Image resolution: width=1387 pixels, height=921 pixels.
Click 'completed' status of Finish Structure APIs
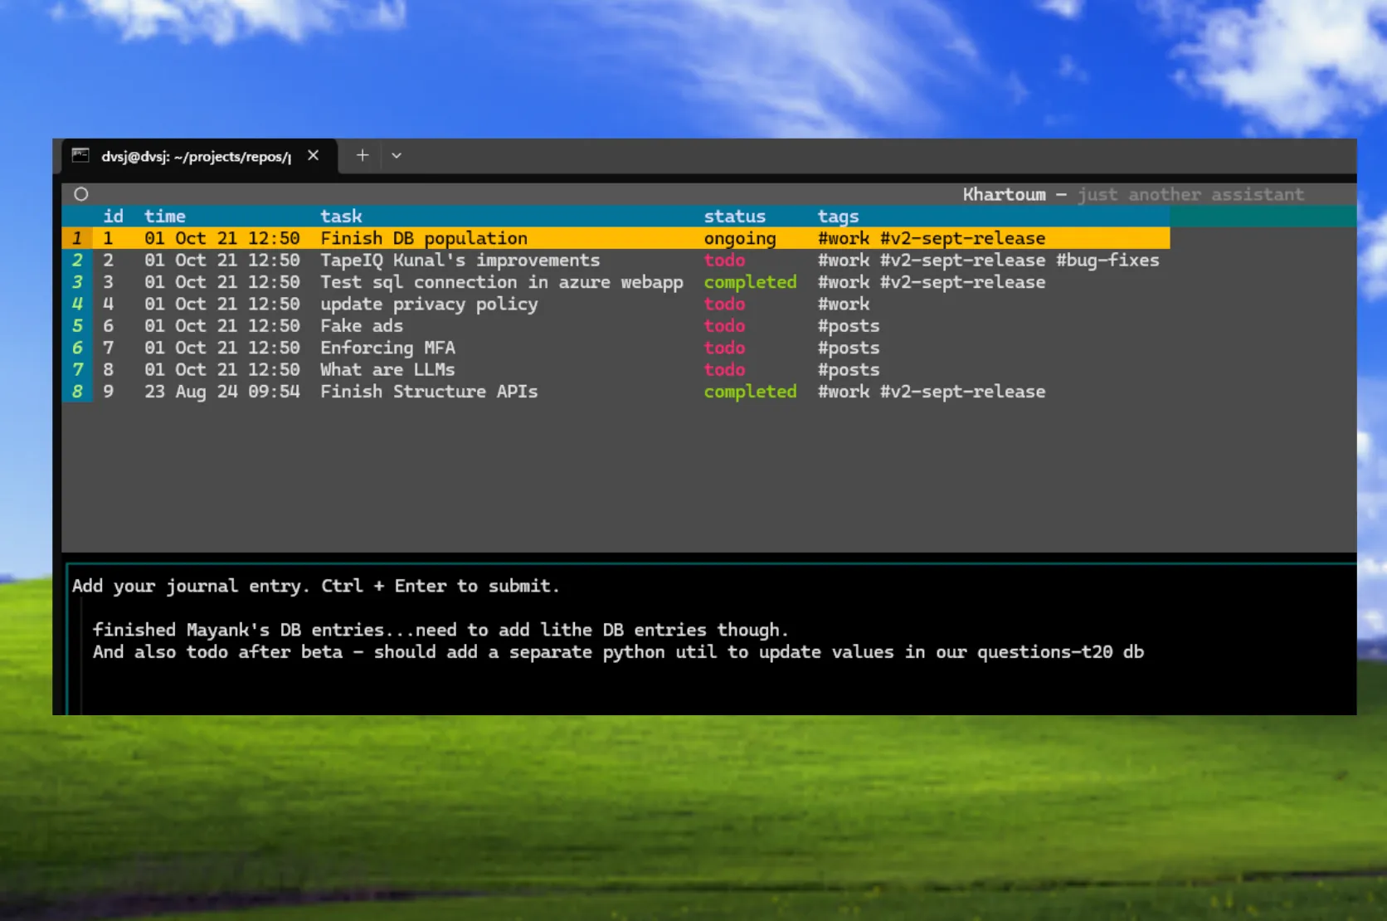tap(750, 392)
